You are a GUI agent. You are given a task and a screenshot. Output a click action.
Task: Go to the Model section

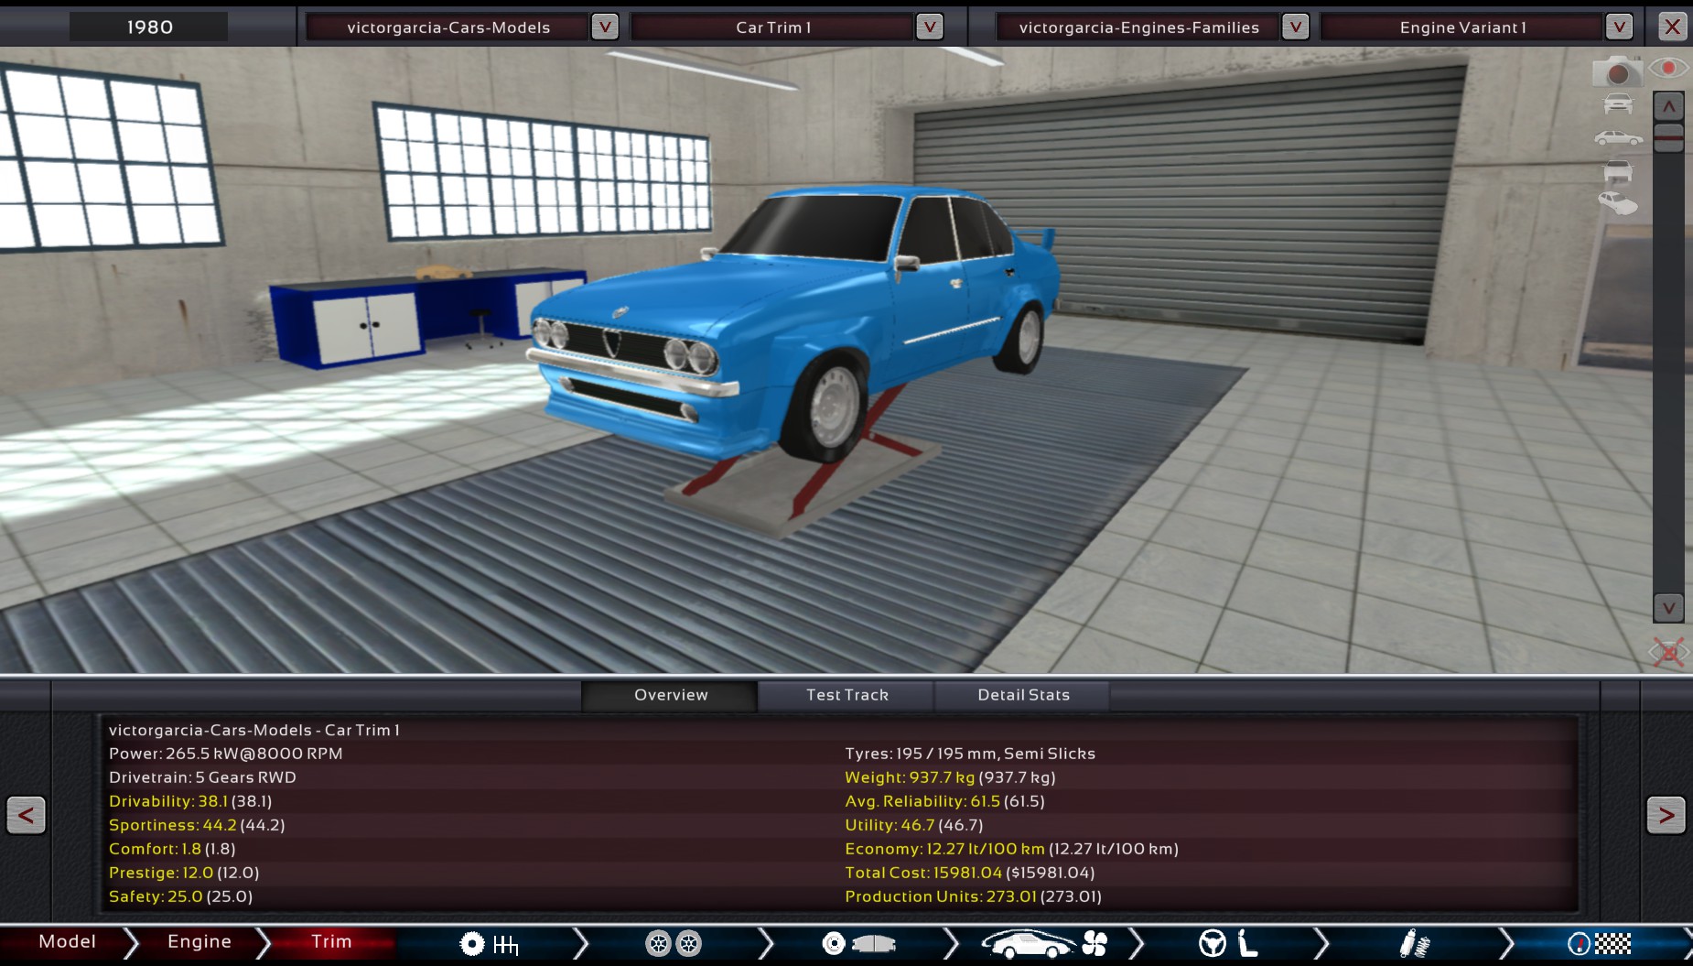coord(67,941)
